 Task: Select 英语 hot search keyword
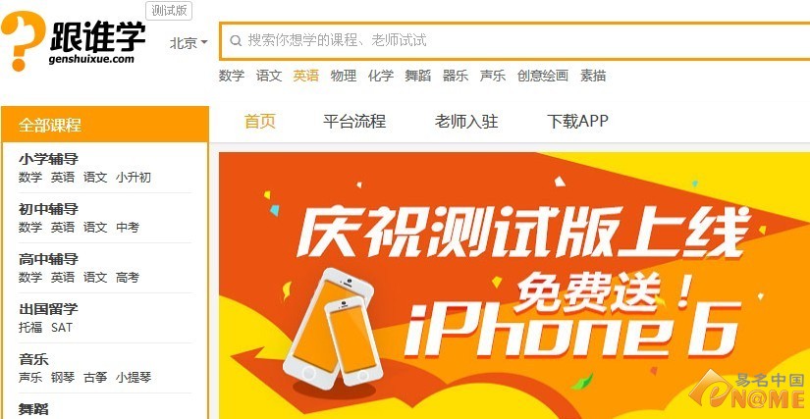tap(305, 76)
